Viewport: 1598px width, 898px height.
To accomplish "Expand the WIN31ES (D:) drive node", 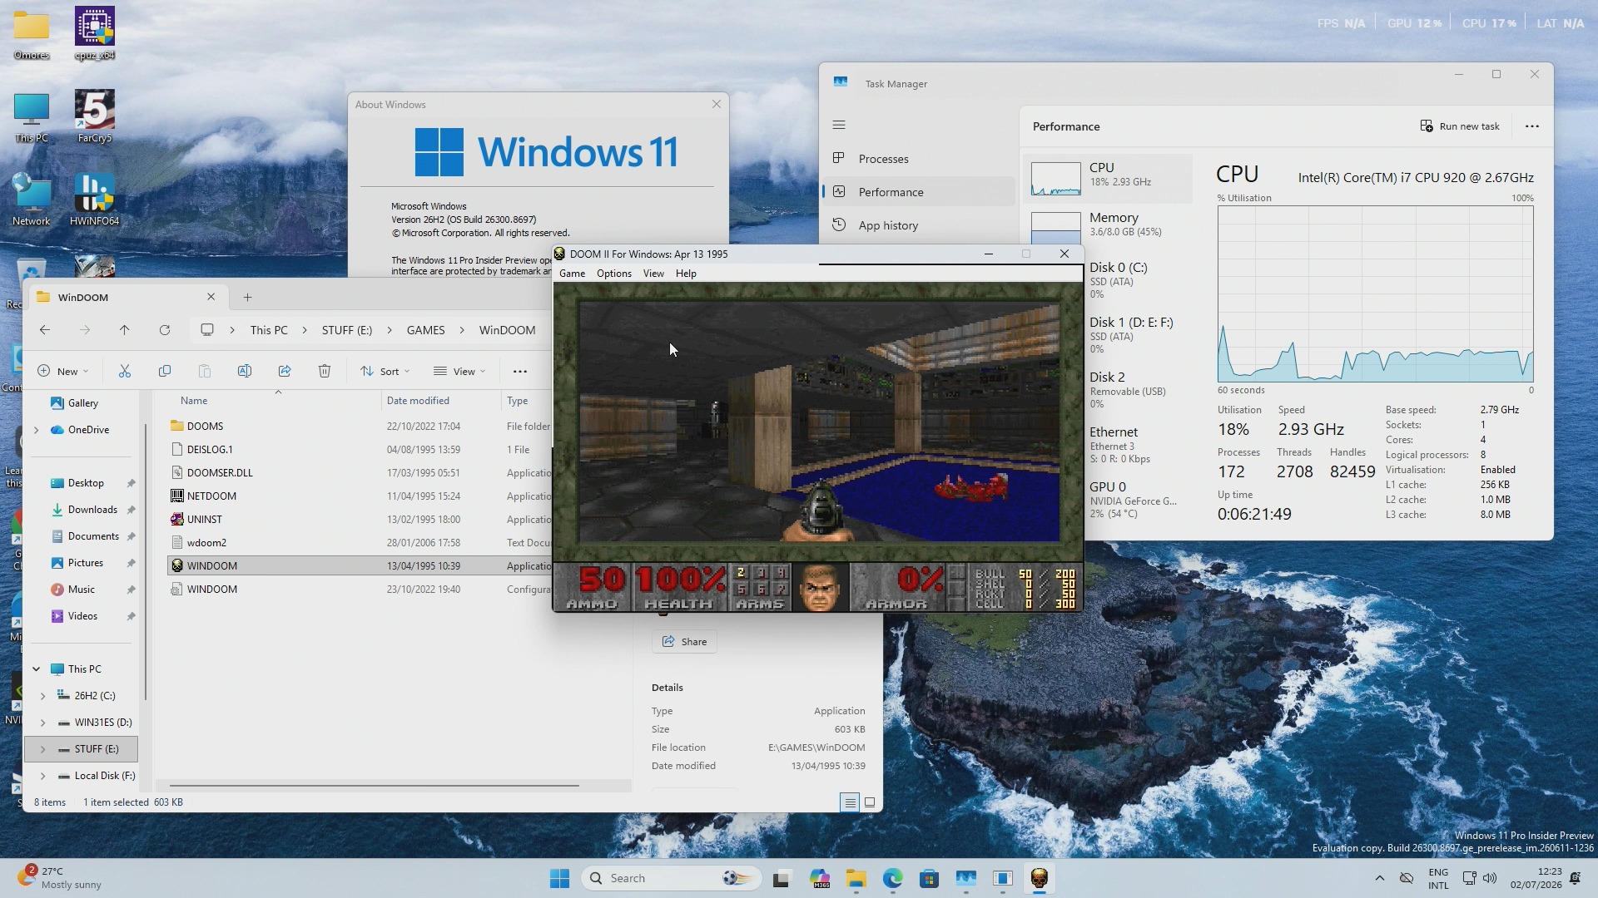I will click(42, 723).
